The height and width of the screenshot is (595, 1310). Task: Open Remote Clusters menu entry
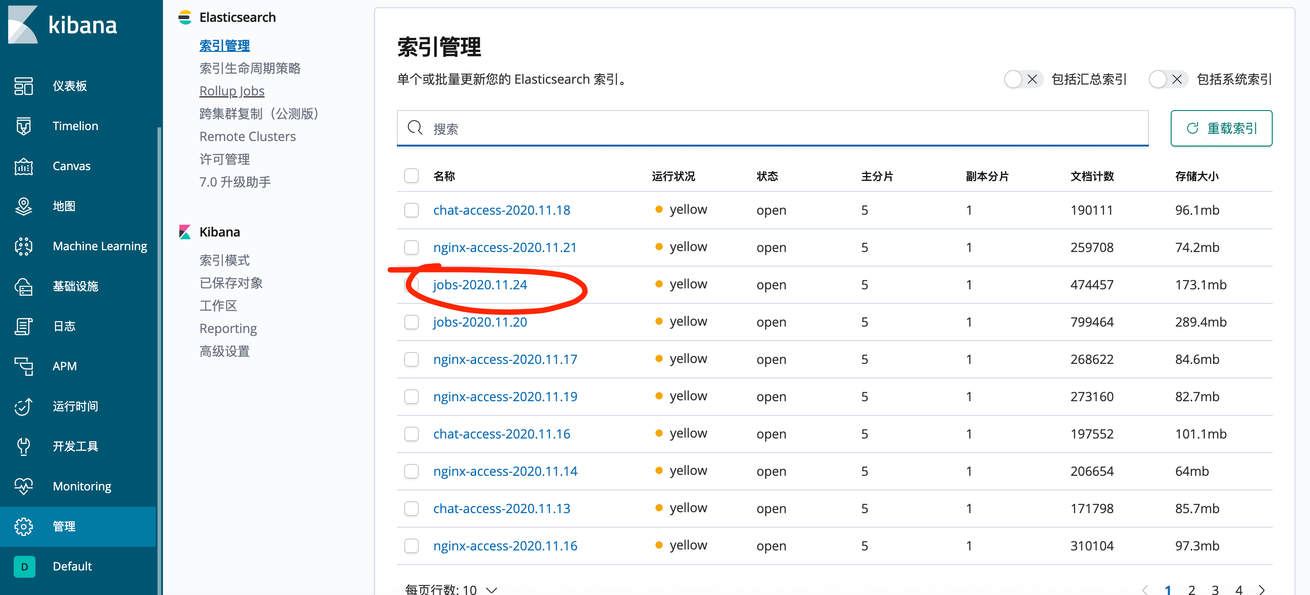(248, 136)
